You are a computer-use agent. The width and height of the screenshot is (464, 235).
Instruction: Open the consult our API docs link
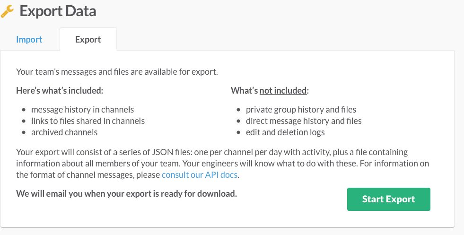[200, 175]
